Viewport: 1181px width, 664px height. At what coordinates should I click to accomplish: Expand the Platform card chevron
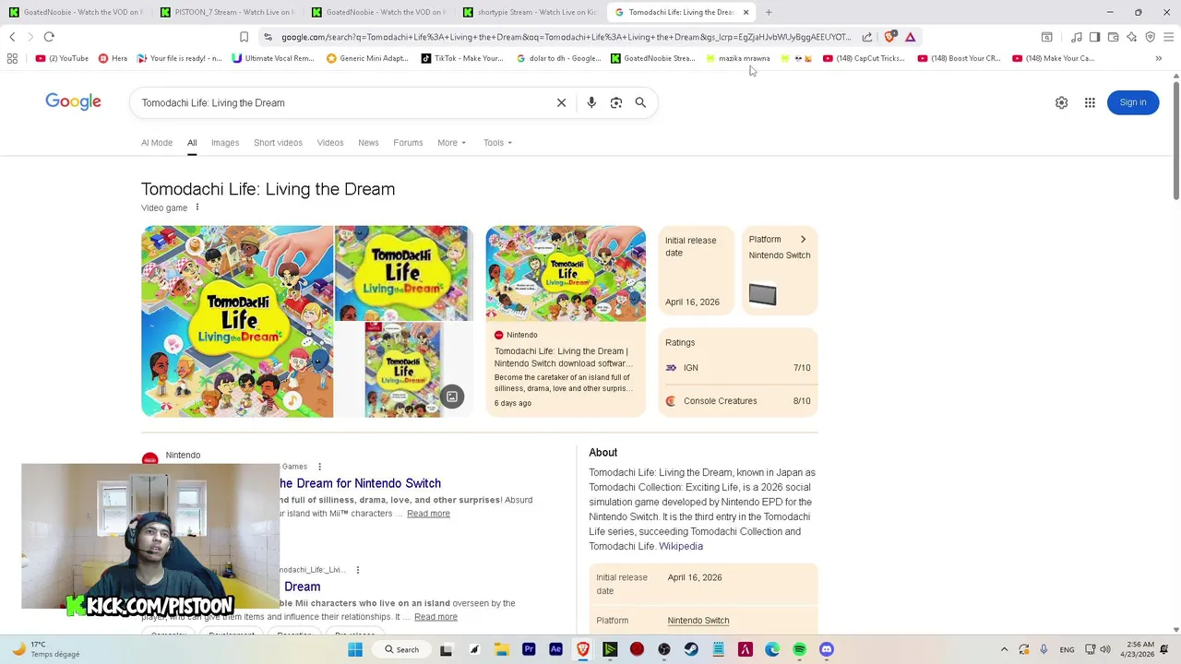pyautogui.click(x=803, y=240)
